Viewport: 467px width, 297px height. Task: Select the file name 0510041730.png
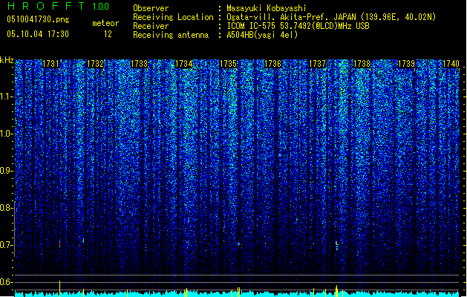pos(38,19)
